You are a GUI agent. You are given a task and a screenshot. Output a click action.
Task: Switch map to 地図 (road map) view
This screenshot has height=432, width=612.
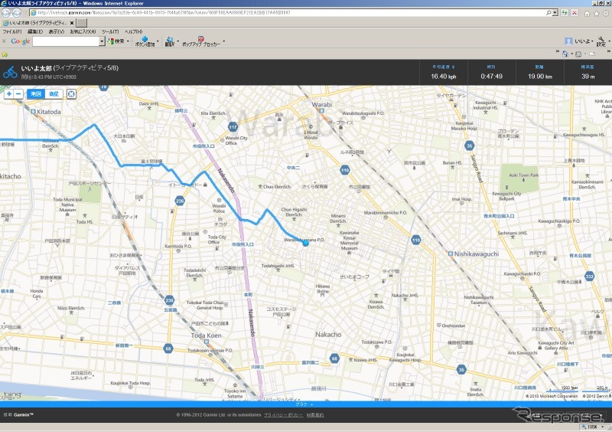coord(35,93)
